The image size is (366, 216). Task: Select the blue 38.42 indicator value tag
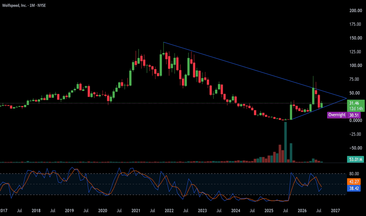pos(354,188)
